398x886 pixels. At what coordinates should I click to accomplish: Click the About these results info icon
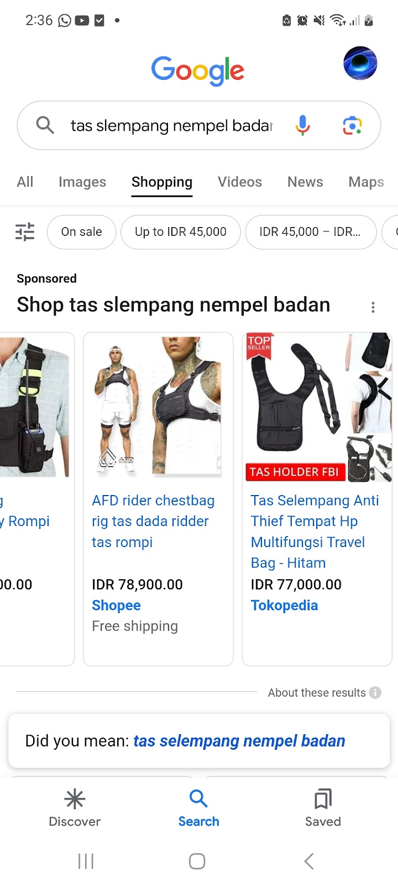(x=375, y=693)
